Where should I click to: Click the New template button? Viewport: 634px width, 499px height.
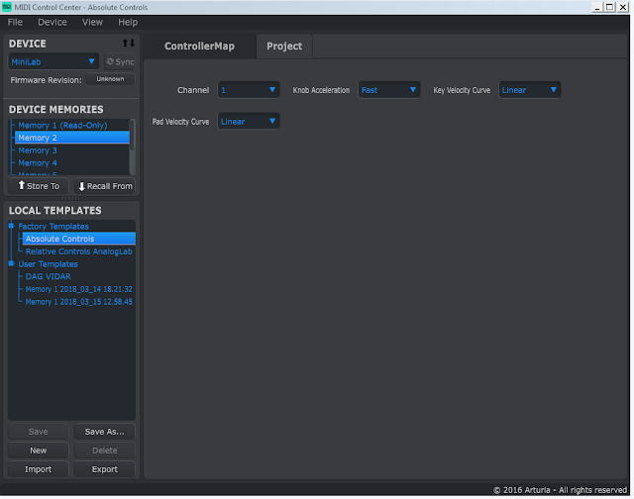click(39, 450)
